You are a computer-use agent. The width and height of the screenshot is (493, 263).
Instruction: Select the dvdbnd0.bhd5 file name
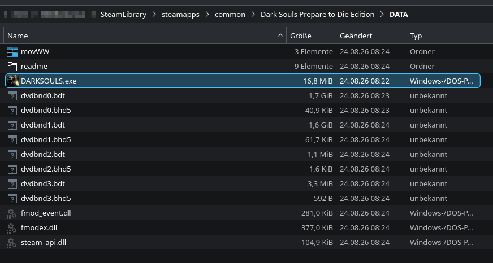(46, 111)
